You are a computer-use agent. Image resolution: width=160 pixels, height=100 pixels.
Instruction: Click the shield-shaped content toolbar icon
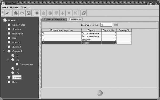click(x=56, y=13)
